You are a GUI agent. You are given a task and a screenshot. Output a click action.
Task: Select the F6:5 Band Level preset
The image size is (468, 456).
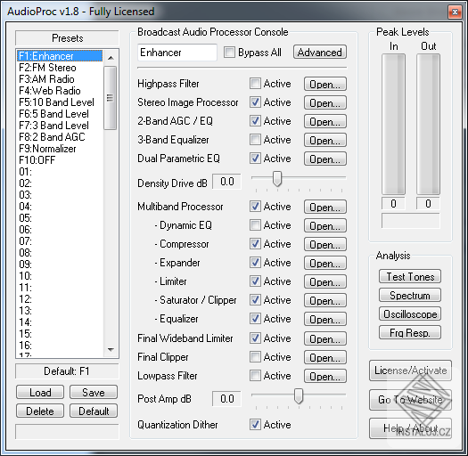click(x=60, y=114)
